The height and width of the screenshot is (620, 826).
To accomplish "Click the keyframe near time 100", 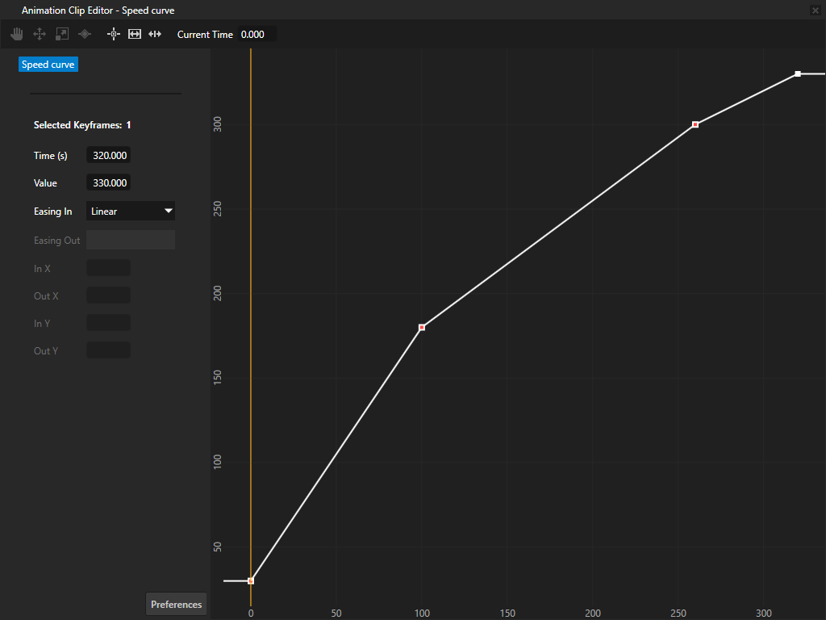I will tap(421, 328).
